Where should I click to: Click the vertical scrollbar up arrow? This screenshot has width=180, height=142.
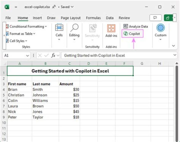177,63
